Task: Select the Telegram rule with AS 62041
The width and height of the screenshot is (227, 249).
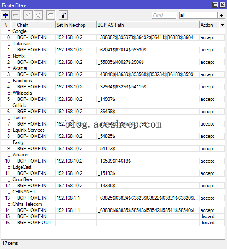Action: [113, 50]
